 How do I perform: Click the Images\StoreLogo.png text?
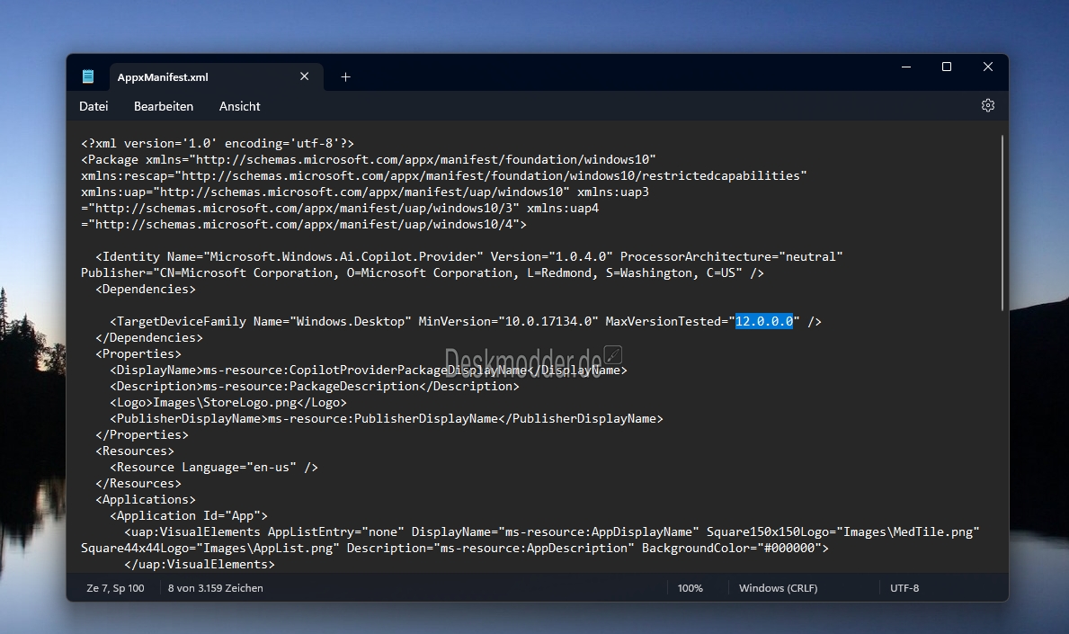(225, 402)
